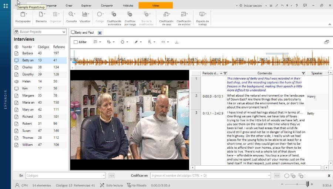The image size is (333, 189).
Task: Toggle Sólo lectura in status bar
Action: [111, 185]
